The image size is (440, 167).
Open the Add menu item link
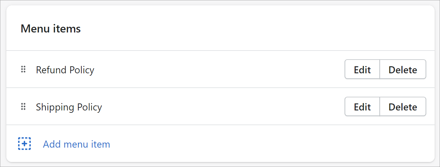76,144
